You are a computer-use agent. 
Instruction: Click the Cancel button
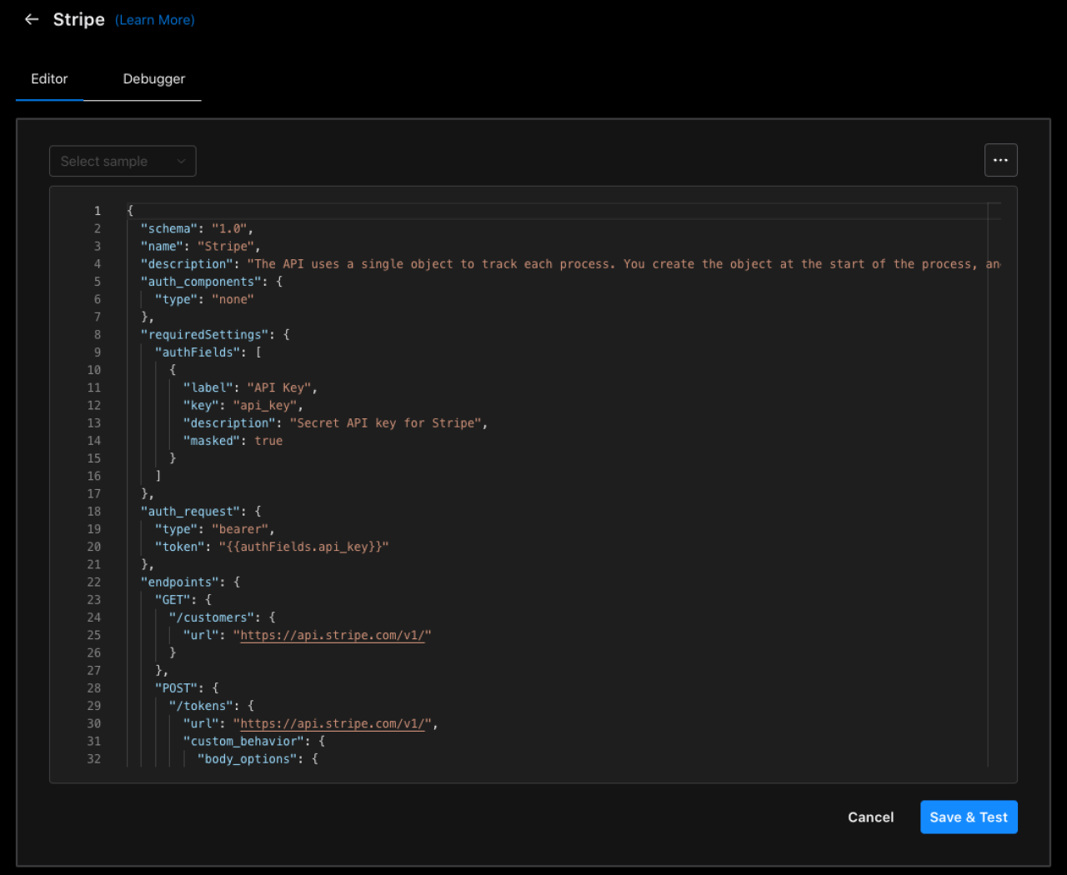870,817
